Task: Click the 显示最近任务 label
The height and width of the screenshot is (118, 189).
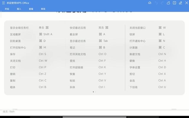Action: click(x=78, y=41)
